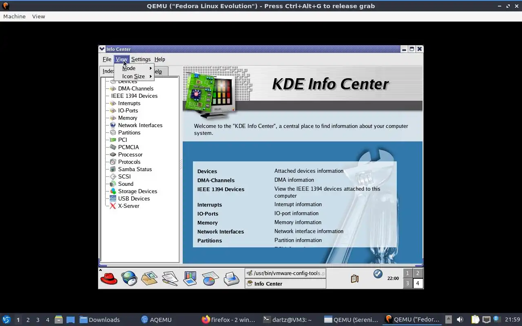Select the Memory module
Viewport: 522px width, 326px height.
click(x=128, y=118)
